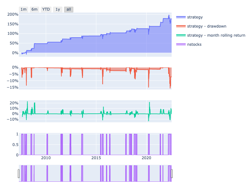Grab the right range slider handle
The height and width of the screenshot is (188, 251).
[x=172, y=174]
